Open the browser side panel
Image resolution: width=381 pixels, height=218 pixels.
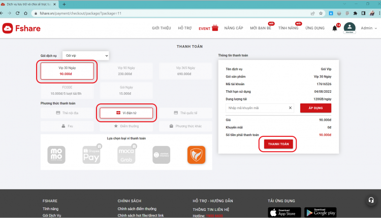pyautogui.click(x=363, y=13)
